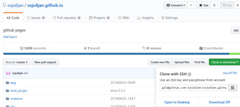The height and width of the screenshot is (107, 240).
Task: View the 1 contributor page
Action: coord(211,48)
